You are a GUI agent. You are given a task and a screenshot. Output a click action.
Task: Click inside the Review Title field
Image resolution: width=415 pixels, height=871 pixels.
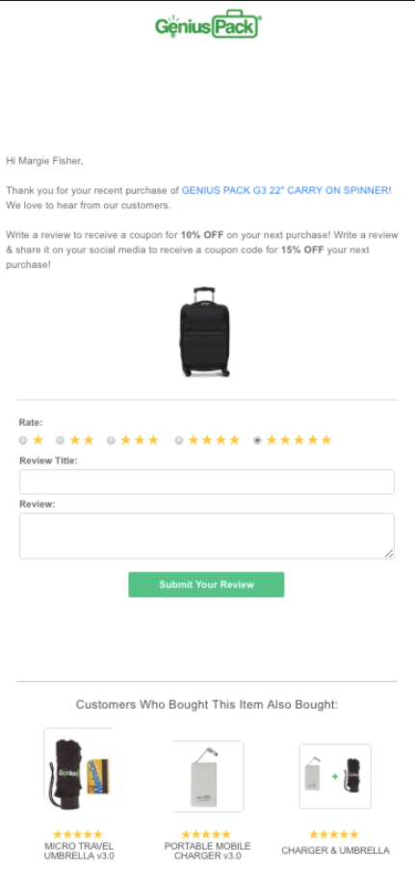(x=207, y=482)
